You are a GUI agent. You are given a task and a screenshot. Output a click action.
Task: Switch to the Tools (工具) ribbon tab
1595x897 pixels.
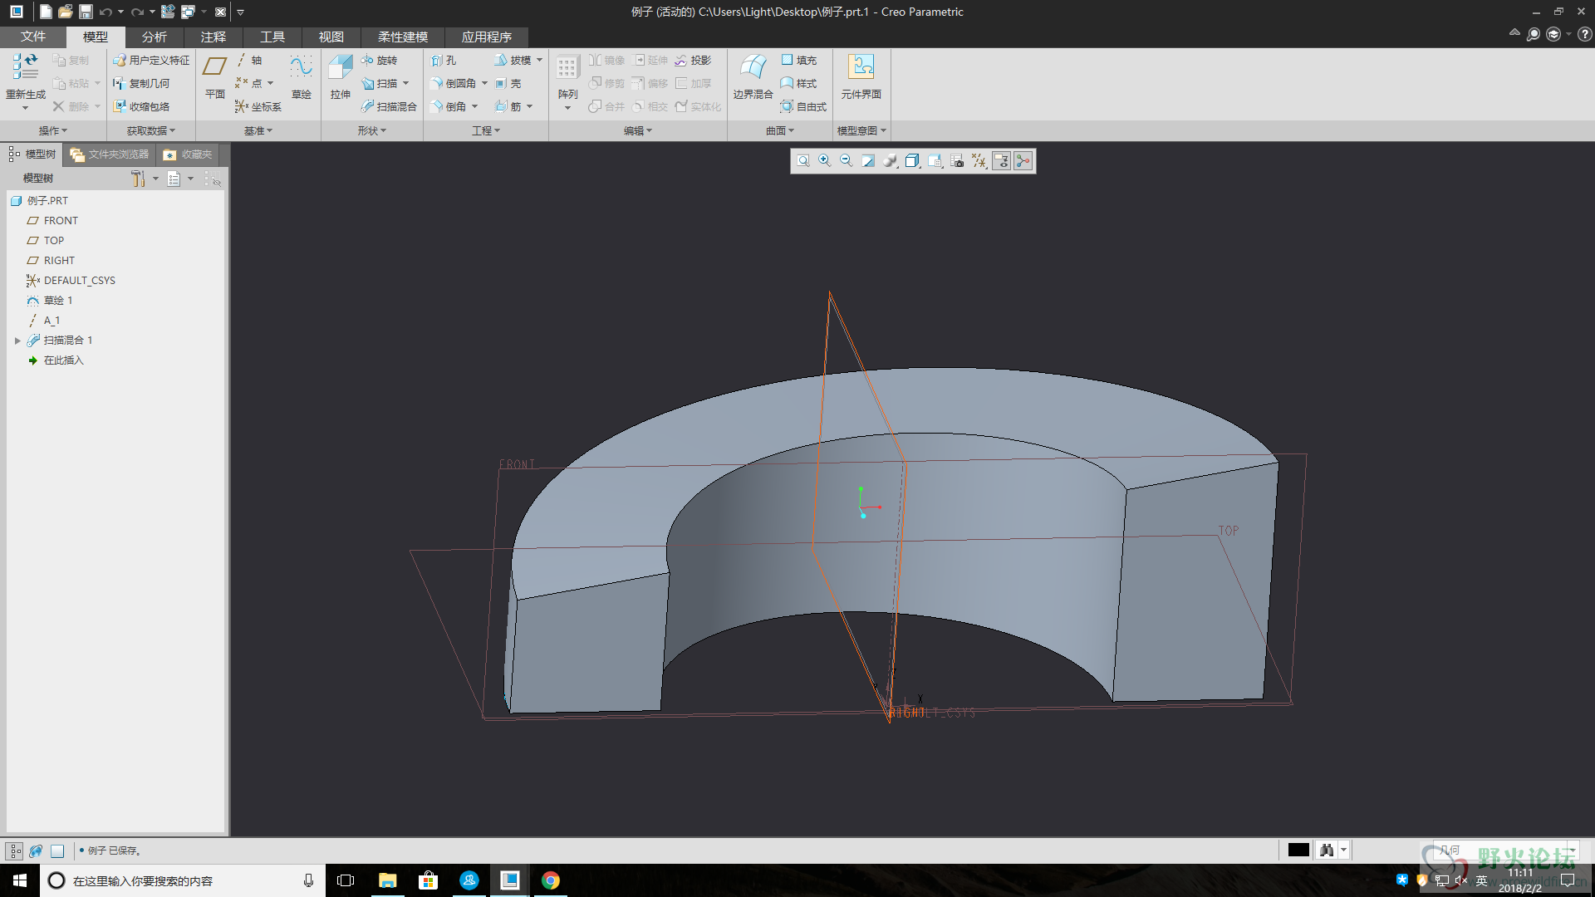coord(272,37)
